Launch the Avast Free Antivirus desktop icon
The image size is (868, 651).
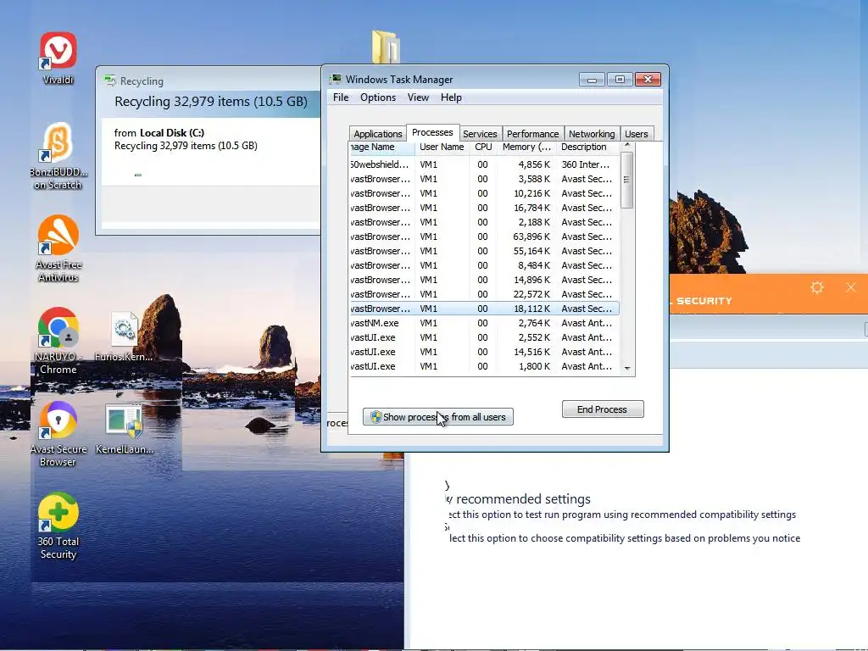pos(58,248)
